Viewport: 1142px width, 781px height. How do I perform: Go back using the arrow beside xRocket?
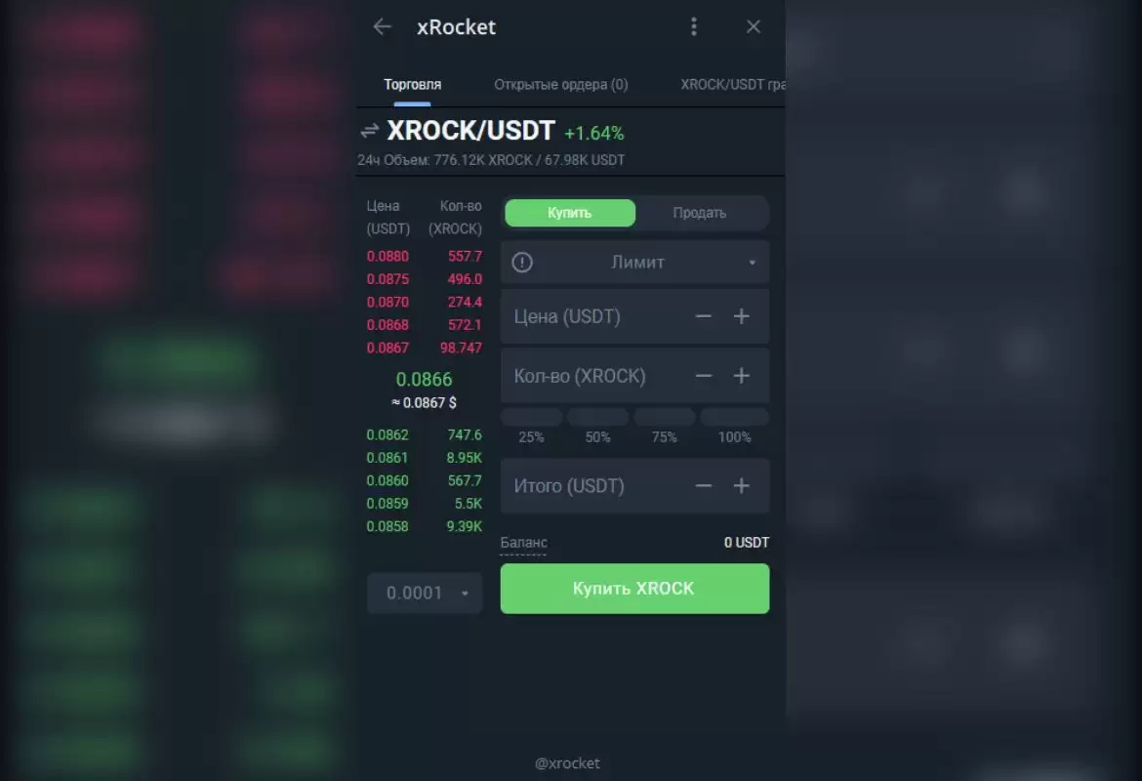click(383, 27)
